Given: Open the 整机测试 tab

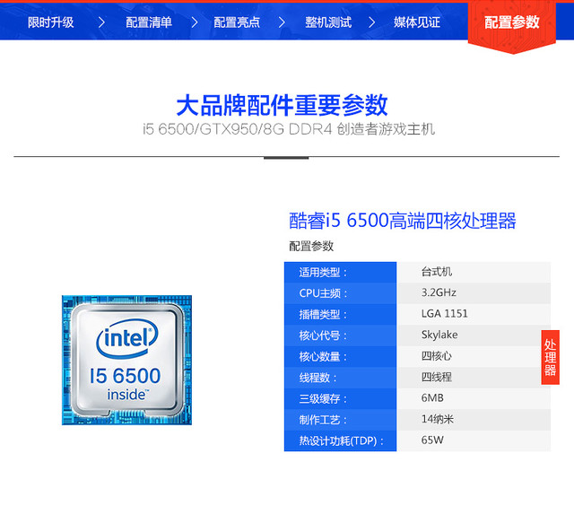Looking at the screenshot, I should [328, 22].
